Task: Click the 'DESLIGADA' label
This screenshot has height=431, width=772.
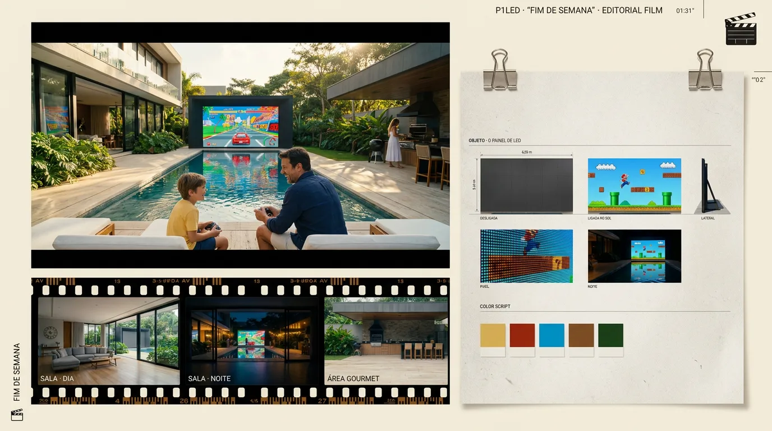Action: point(489,218)
